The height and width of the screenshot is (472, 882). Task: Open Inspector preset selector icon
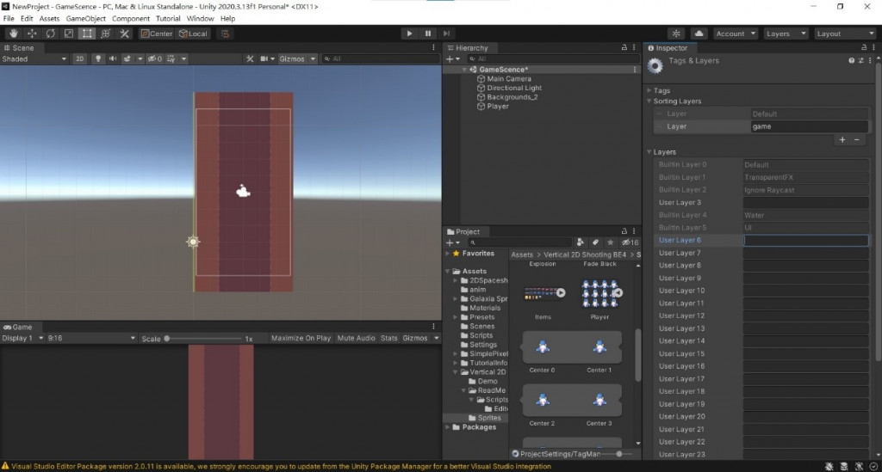click(x=860, y=61)
